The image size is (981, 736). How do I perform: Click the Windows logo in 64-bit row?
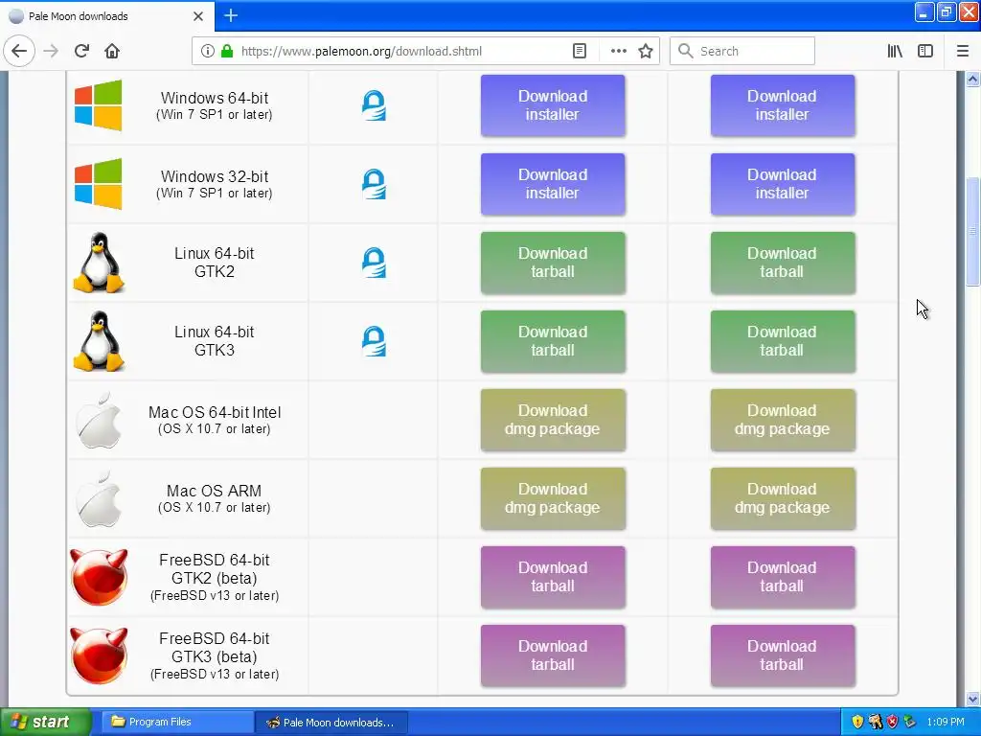coord(99,105)
